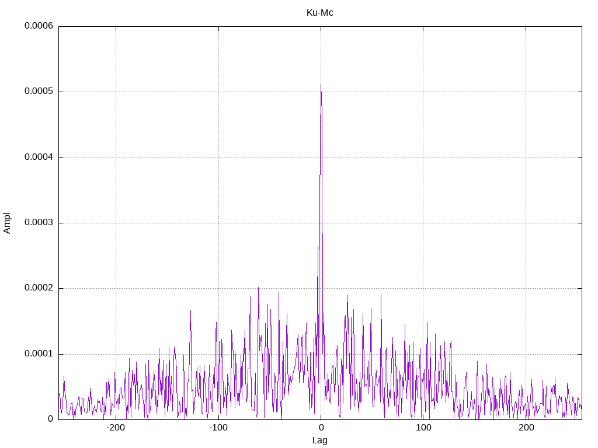Click x-axis tick label 100
Image resolution: width=598 pixels, height=448 pixels.
coord(423,428)
